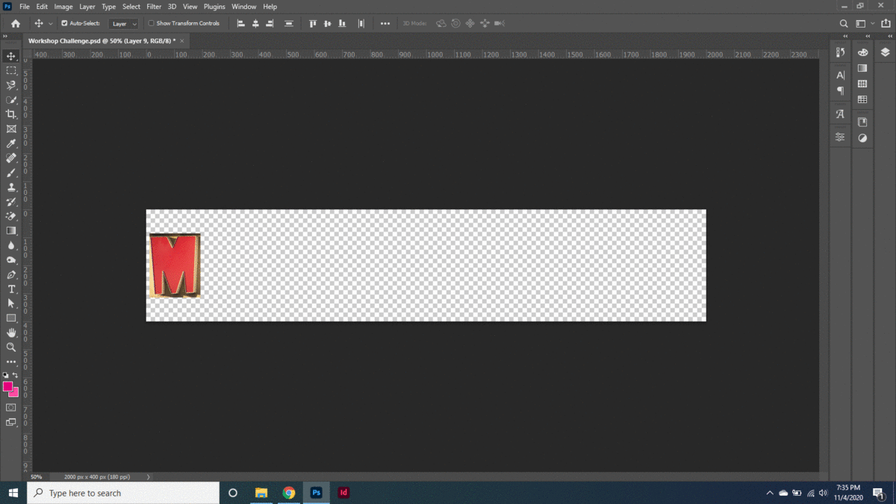Select the Zoom tool

click(11, 347)
